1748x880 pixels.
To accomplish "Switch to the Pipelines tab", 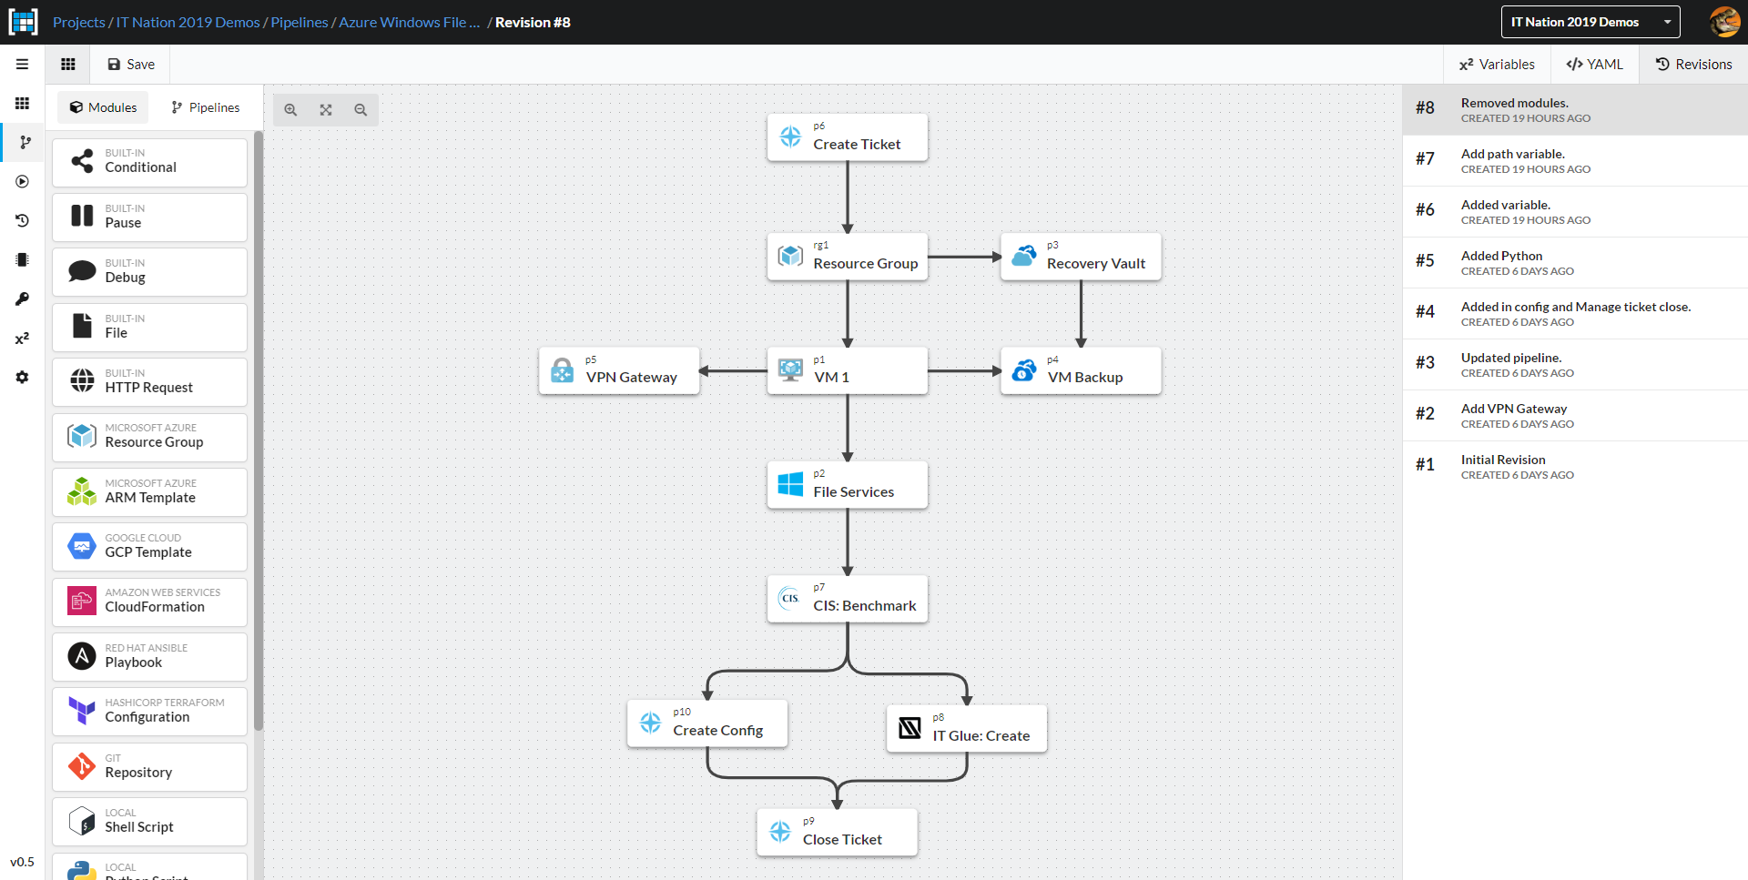I will pyautogui.click(x=206, y=107).
